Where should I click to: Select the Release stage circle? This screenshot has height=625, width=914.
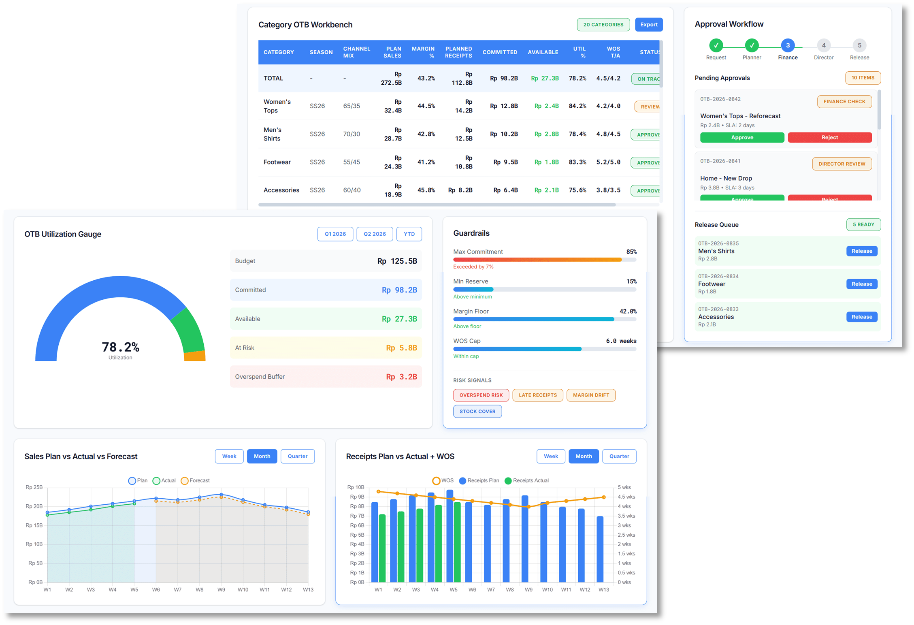pyautogui.click(x=859, y=46)
